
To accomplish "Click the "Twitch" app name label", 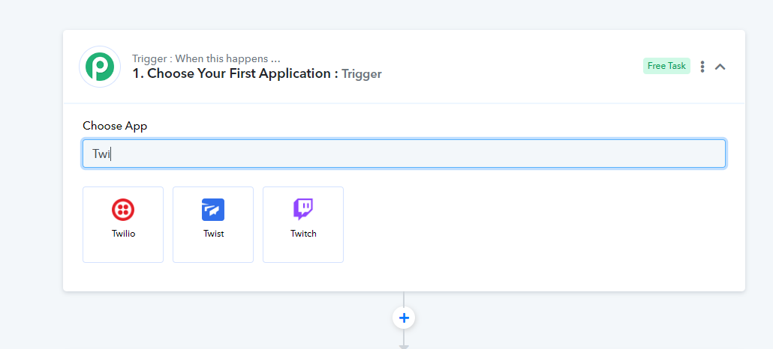I will (303, 234).
